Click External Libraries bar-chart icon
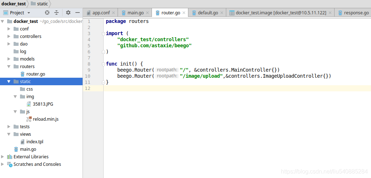Image resolution: width=371 pixels, height=178 pixels. point(9,157)
